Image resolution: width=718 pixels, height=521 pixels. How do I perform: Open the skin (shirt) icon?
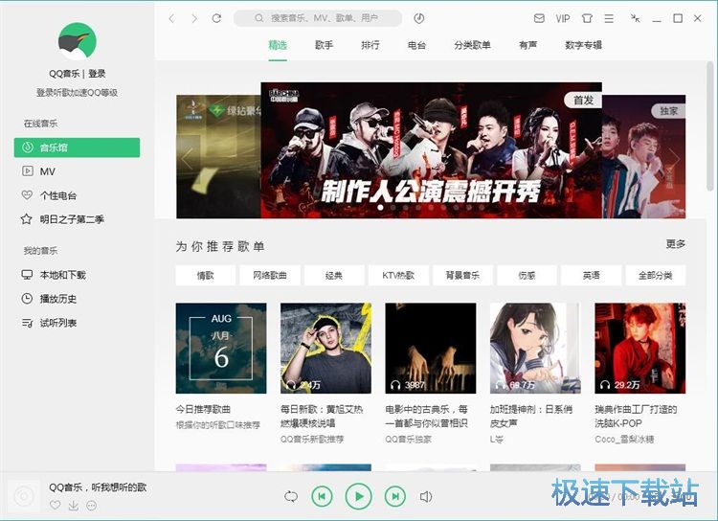[x=586, y=18]
